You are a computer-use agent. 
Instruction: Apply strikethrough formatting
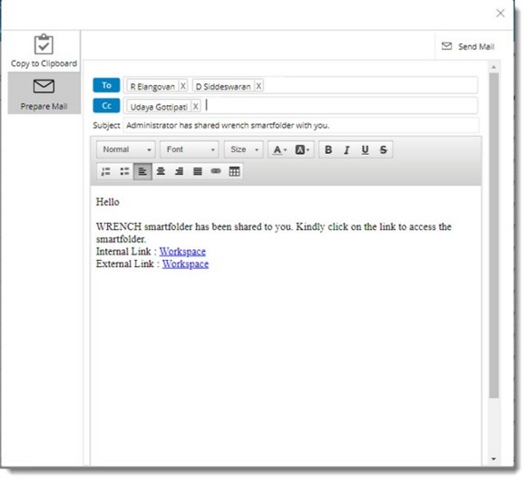tap(384, 150)
